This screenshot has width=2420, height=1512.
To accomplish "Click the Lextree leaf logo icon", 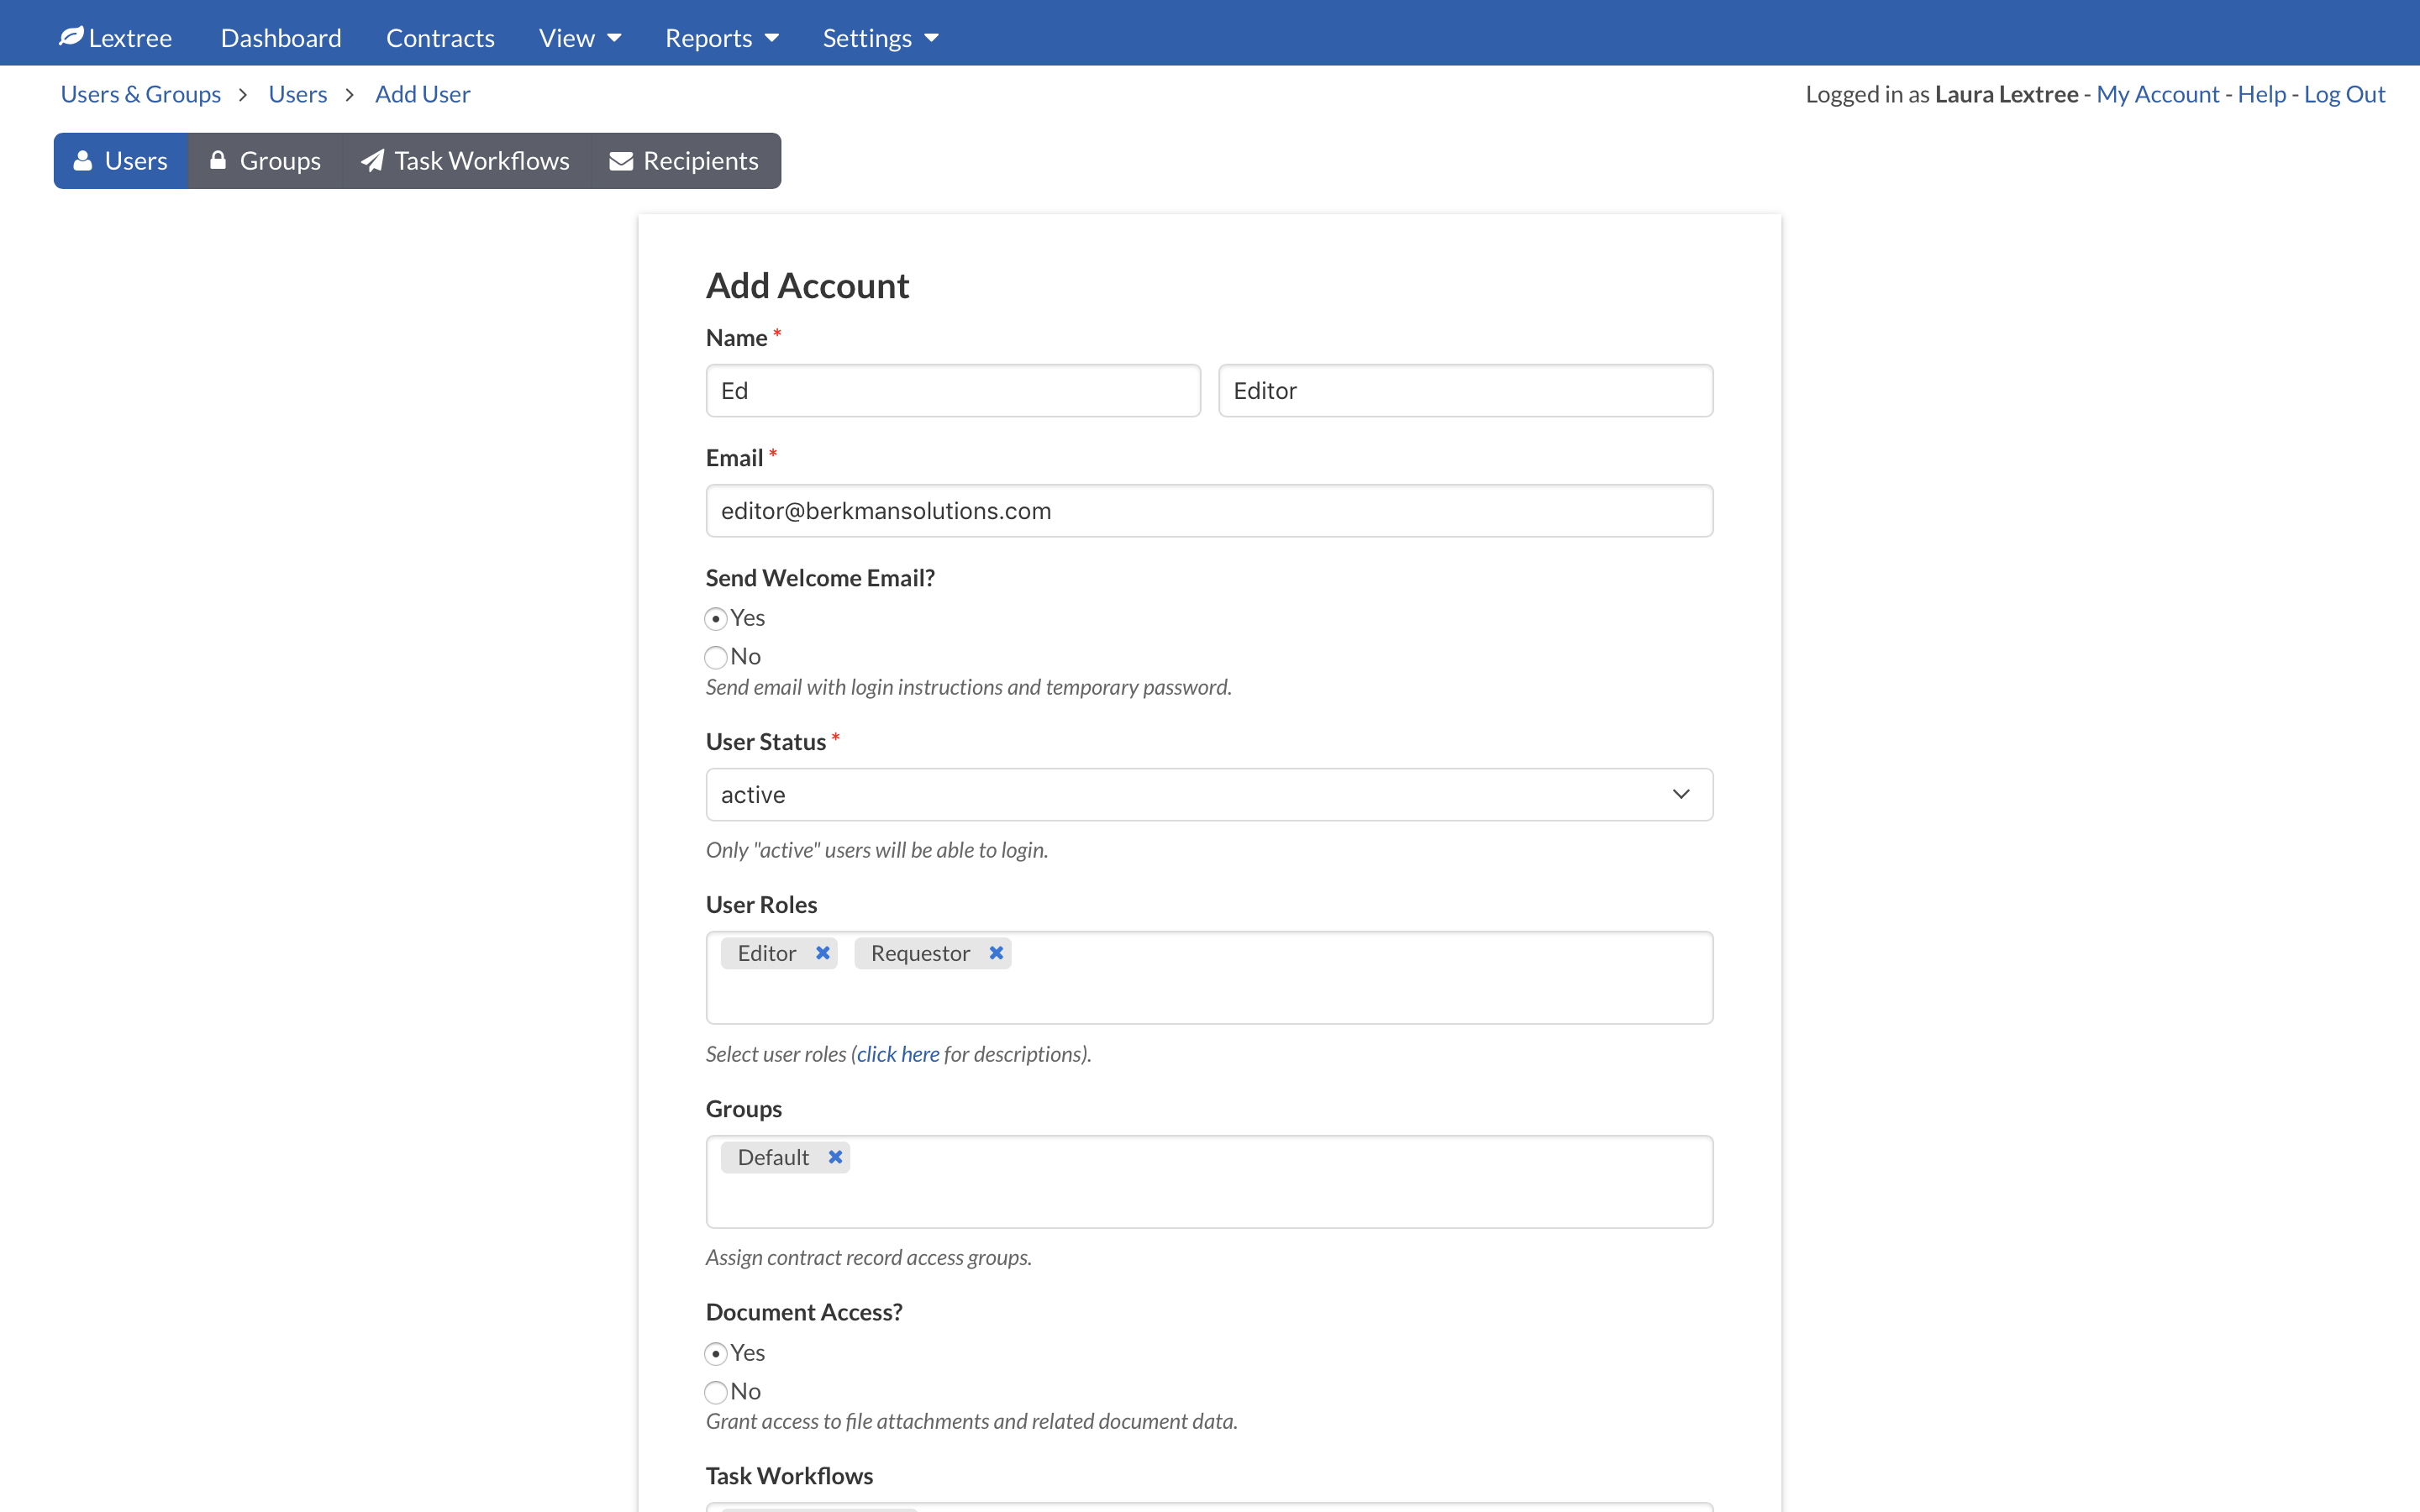I will [71, 37].
